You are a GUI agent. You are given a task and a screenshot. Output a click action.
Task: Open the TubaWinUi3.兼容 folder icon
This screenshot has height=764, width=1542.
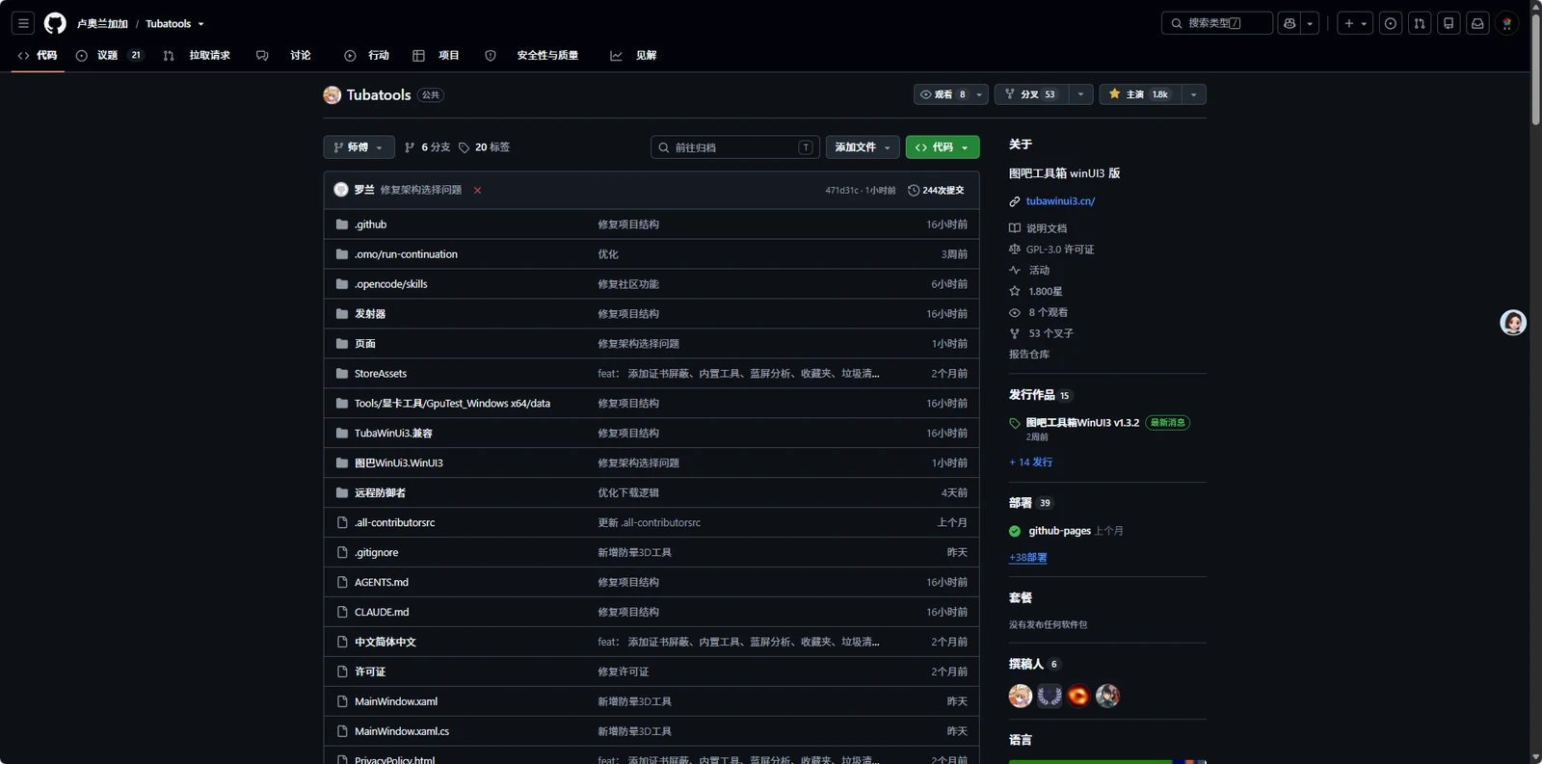tap(342, 434)
